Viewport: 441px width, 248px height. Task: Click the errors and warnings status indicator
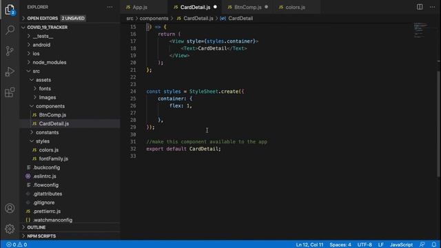[17, 245]
